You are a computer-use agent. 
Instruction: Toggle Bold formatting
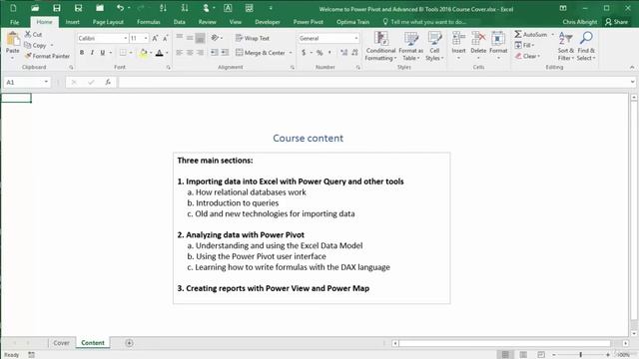click(x=82, y=53)
